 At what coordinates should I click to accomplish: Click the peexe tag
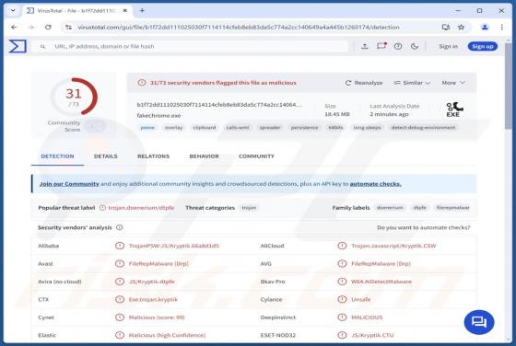(x=147, y=128)
